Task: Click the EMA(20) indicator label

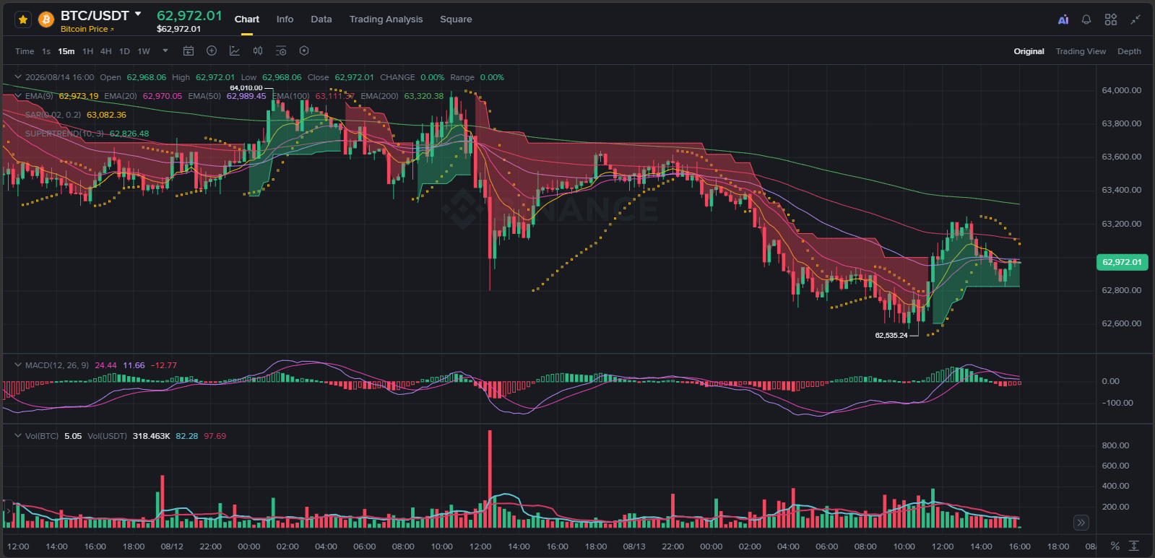Action: coord(121,96)
